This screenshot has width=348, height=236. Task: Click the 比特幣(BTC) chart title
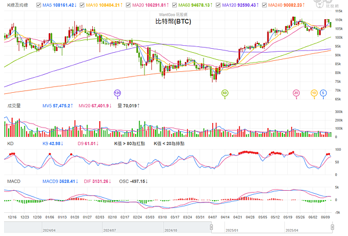point(173,21)
